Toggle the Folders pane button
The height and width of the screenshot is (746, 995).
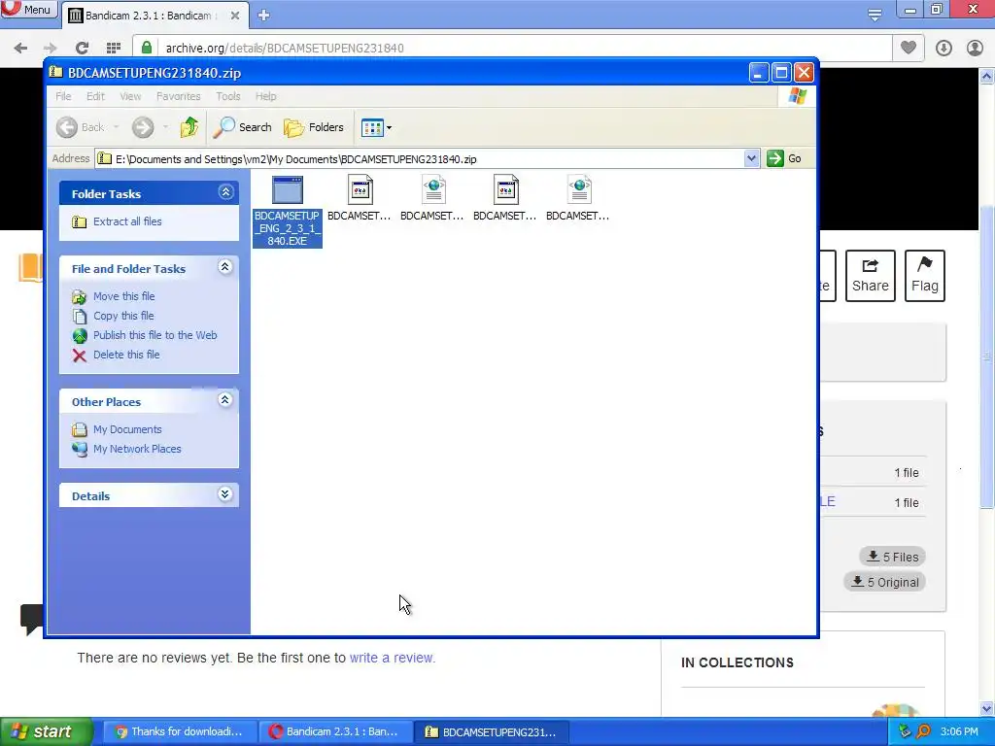click(314, 127)
